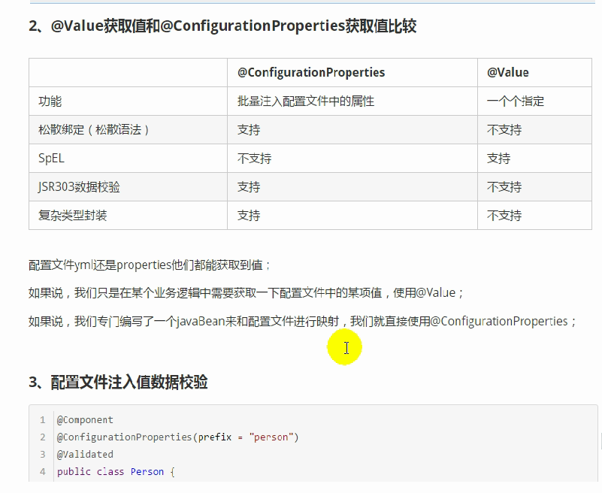
Task: Click the "@Validated" code line
Action: pos(85,455)
